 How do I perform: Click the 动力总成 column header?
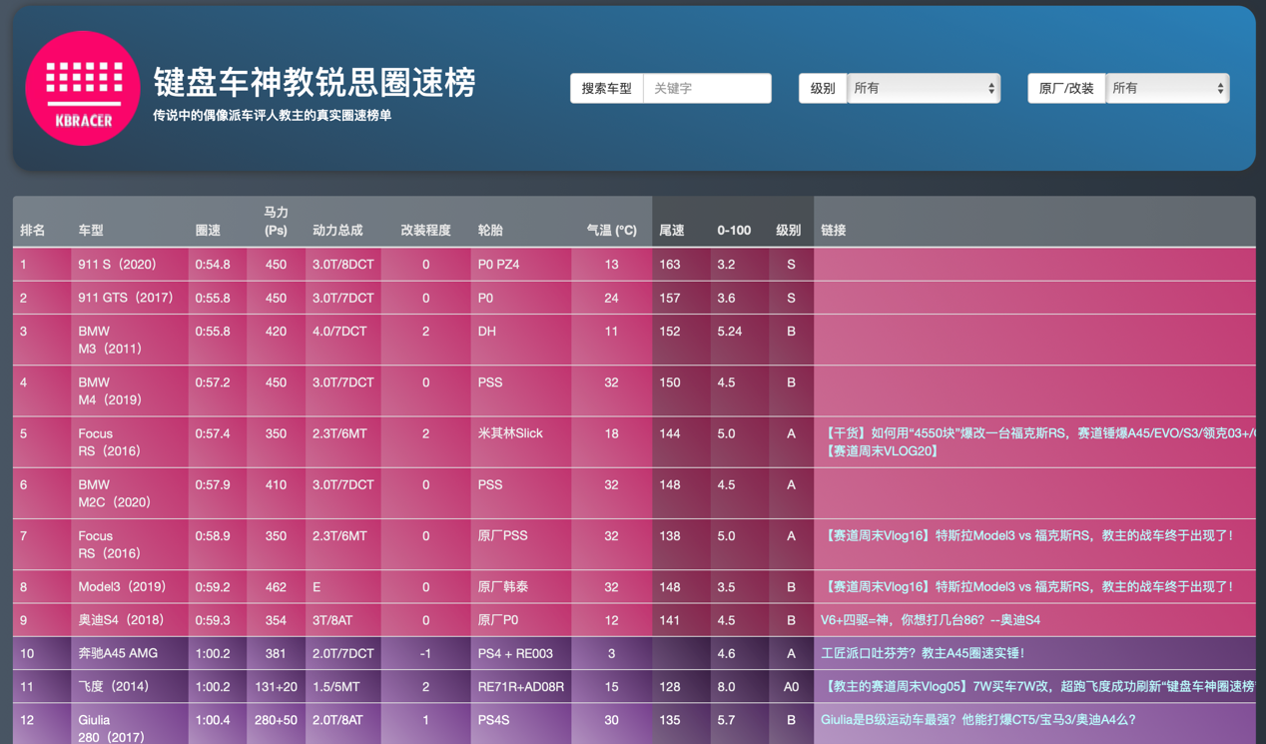coord(338,230)
